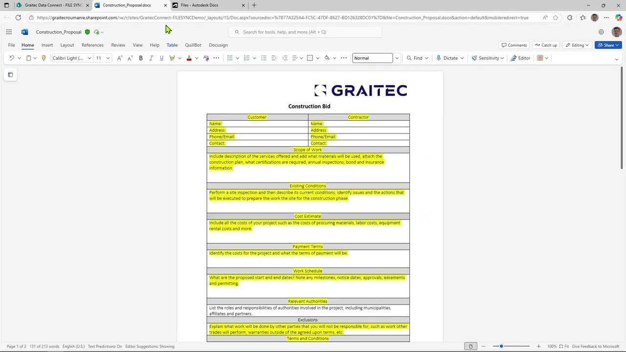This screenshot has height=352, width=626.
Task: Open the navigation pane icon
Action: (x=10, y=75)
